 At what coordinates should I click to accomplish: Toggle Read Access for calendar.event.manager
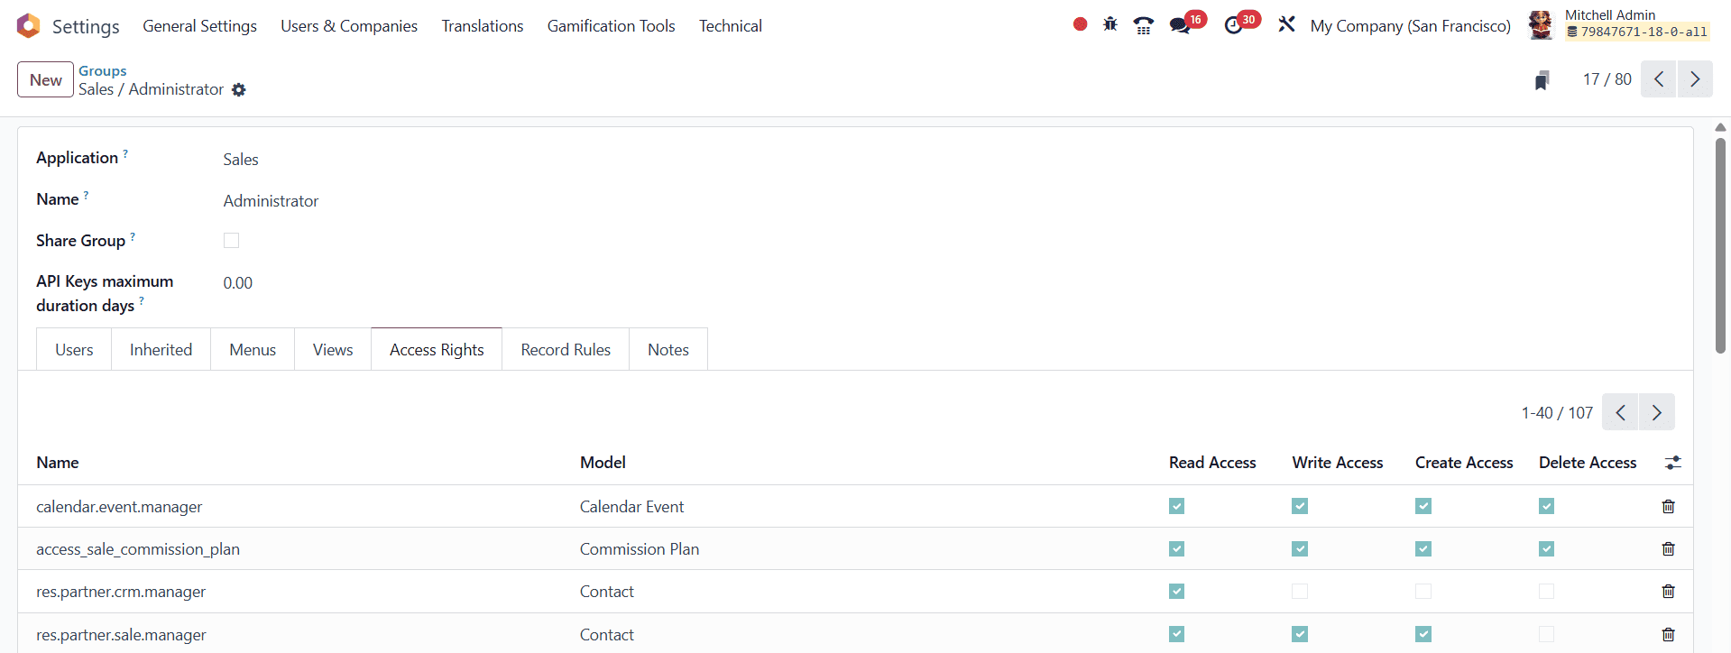[1176, 506]
